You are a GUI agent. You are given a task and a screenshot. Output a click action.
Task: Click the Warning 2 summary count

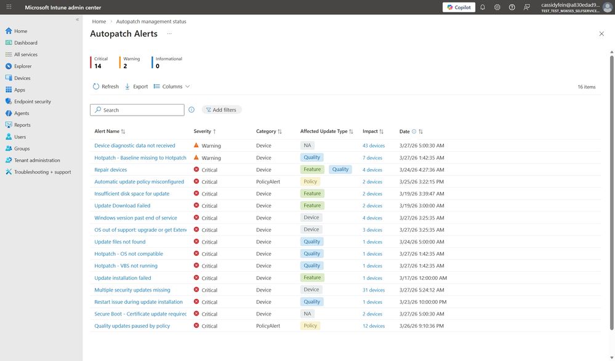click(131, 63)
